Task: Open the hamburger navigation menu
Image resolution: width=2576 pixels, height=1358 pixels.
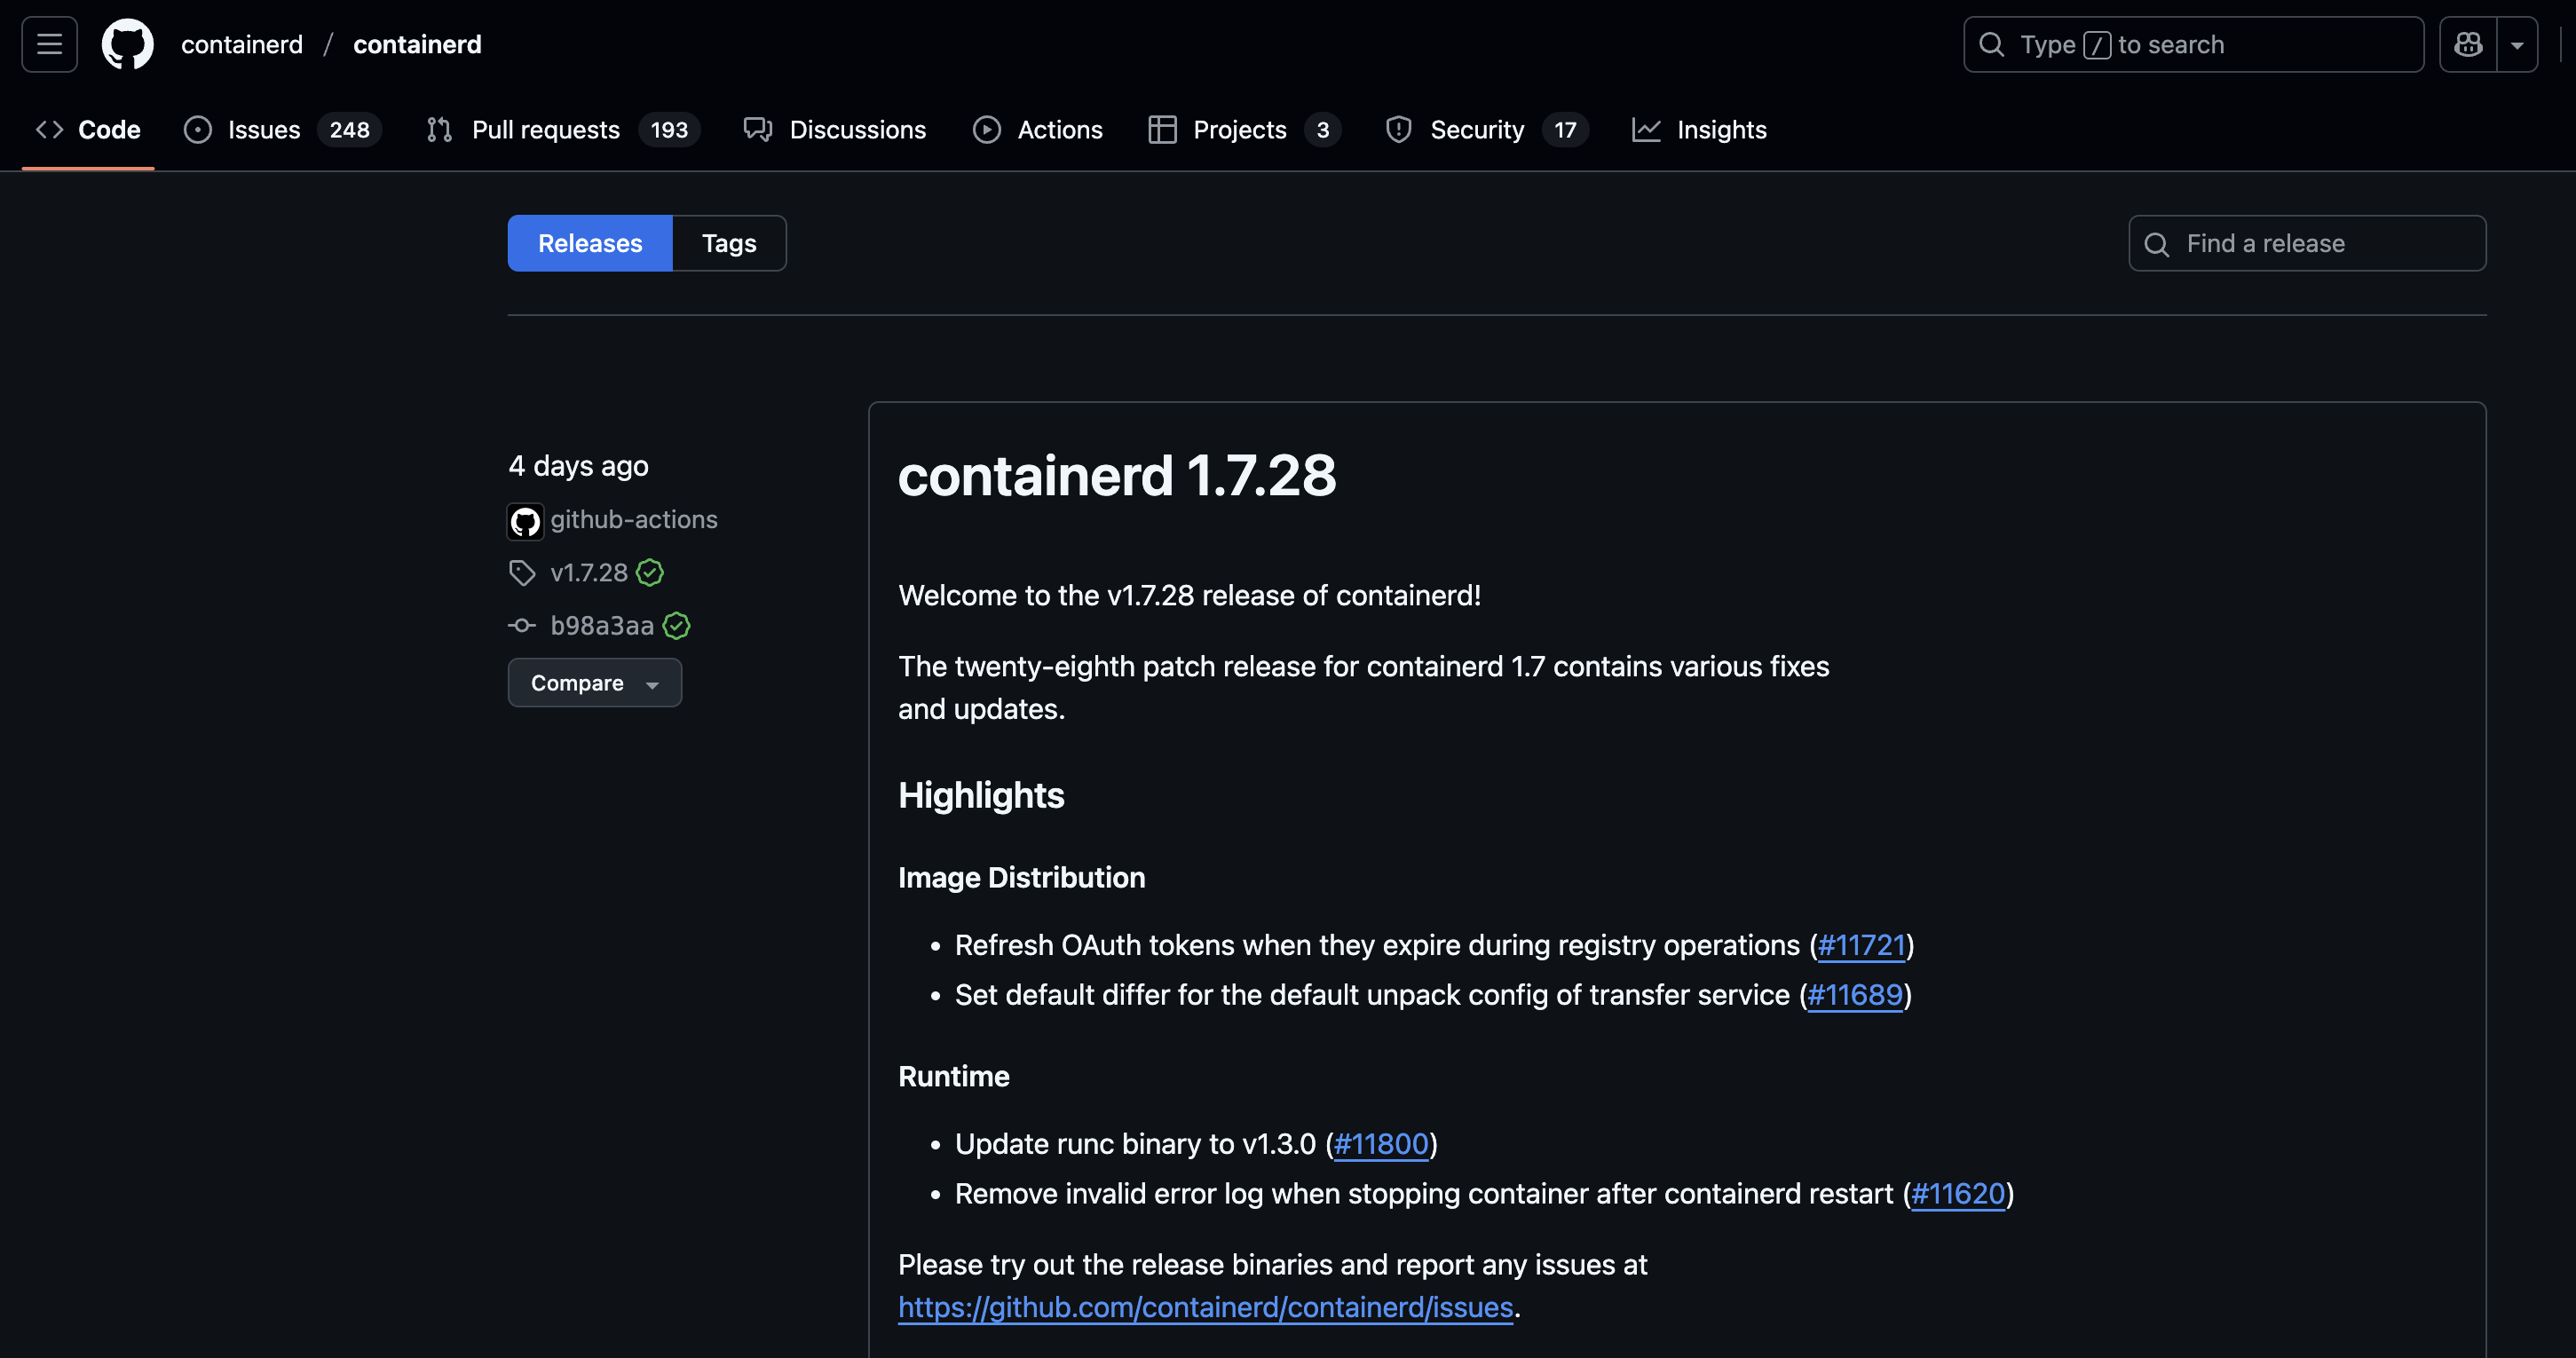Action: [x=49, y=44]
